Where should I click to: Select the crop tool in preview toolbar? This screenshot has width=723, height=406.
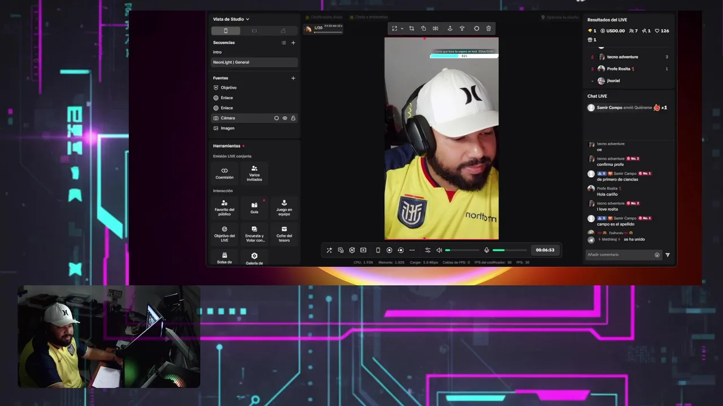[x=411, y=29]
